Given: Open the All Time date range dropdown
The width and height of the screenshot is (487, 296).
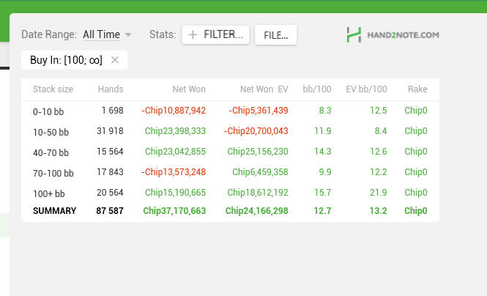Looking at the screenshot, I should point(101,34).
